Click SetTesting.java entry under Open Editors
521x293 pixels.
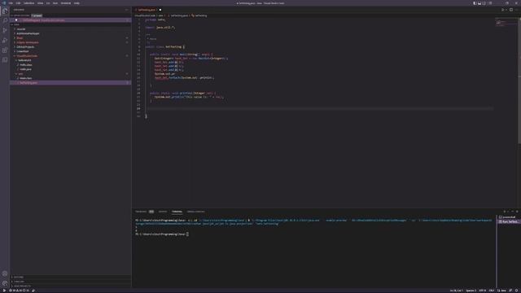71,20
